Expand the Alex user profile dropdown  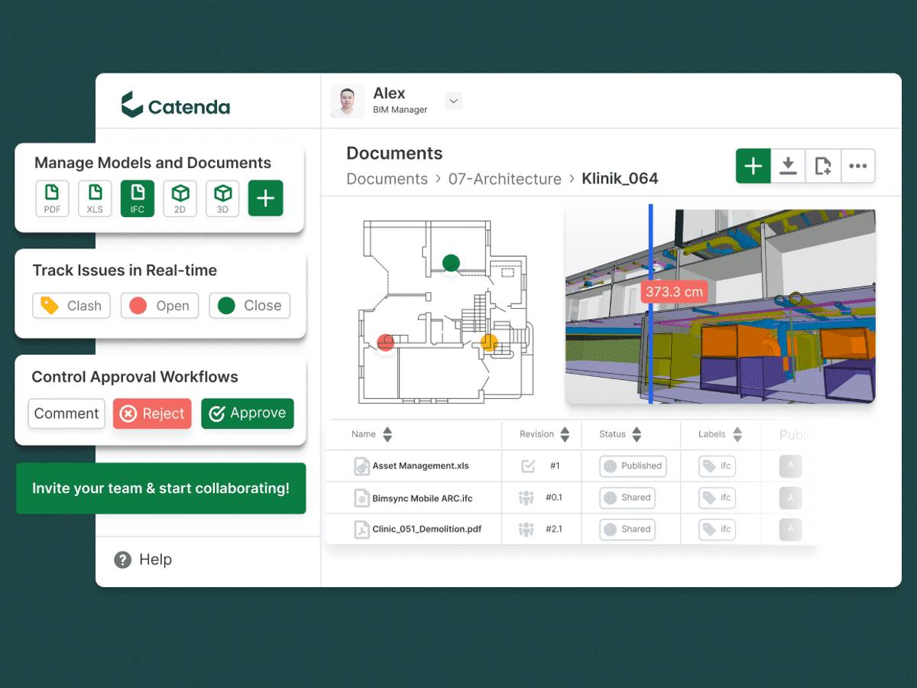[x=453, y=101]
